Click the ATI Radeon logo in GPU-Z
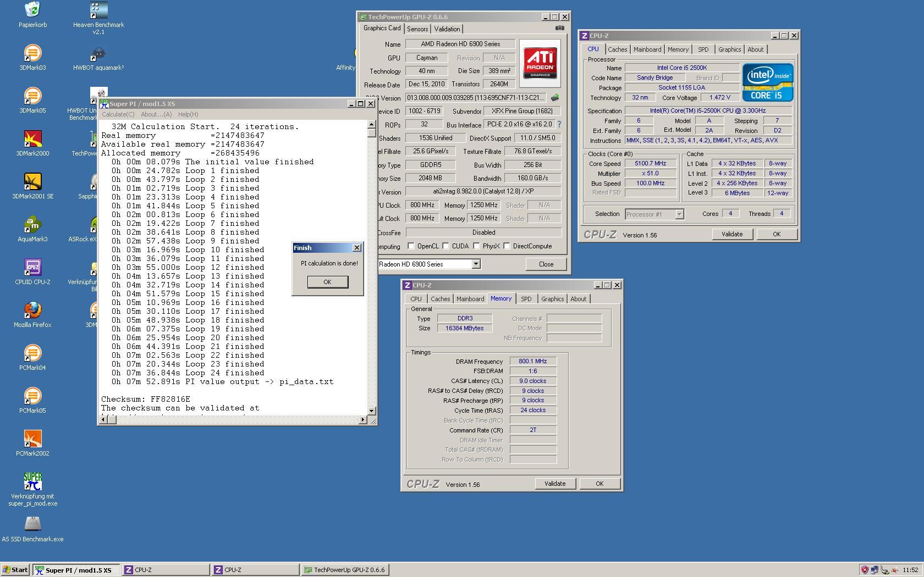Screen dimensions: 924x577 click(540, 63)
